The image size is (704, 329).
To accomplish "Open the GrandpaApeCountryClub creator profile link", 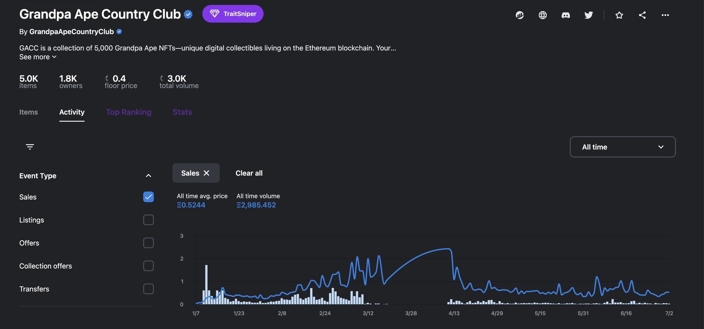I will 71,32.
